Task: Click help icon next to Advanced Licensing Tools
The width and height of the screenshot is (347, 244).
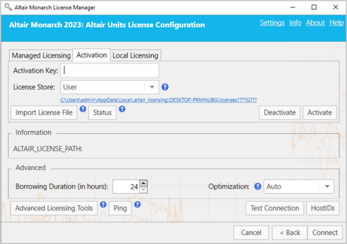Action: tap(103, 204)
